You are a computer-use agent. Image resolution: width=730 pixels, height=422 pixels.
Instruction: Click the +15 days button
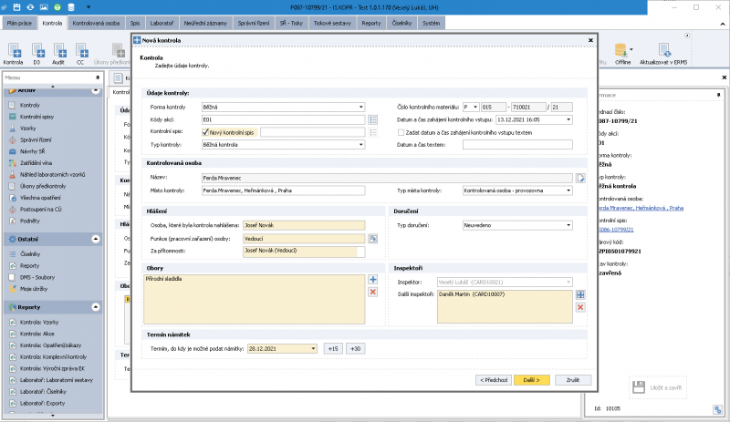pyautogui.click(x=333, y=348)
